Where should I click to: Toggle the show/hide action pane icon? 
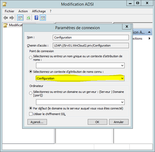click(43, 18)
